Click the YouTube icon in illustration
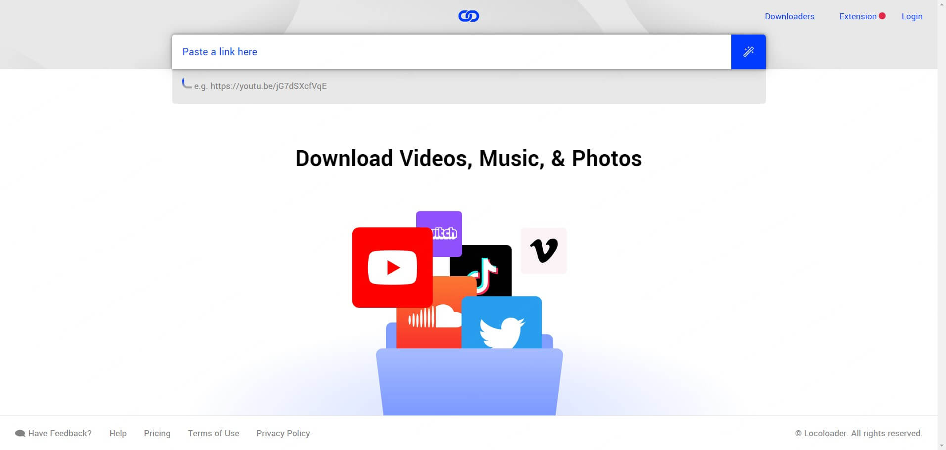The width and height of the screenshot is (946, 450). tap(392, 267)
